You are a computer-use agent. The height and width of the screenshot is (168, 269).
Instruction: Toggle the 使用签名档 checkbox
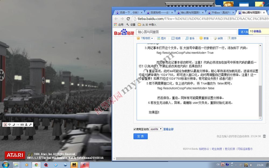(x=135, y=129)
